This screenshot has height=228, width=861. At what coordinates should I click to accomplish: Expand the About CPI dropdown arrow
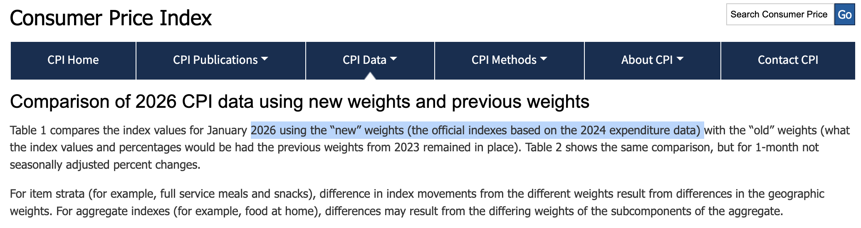coord(680,59)
